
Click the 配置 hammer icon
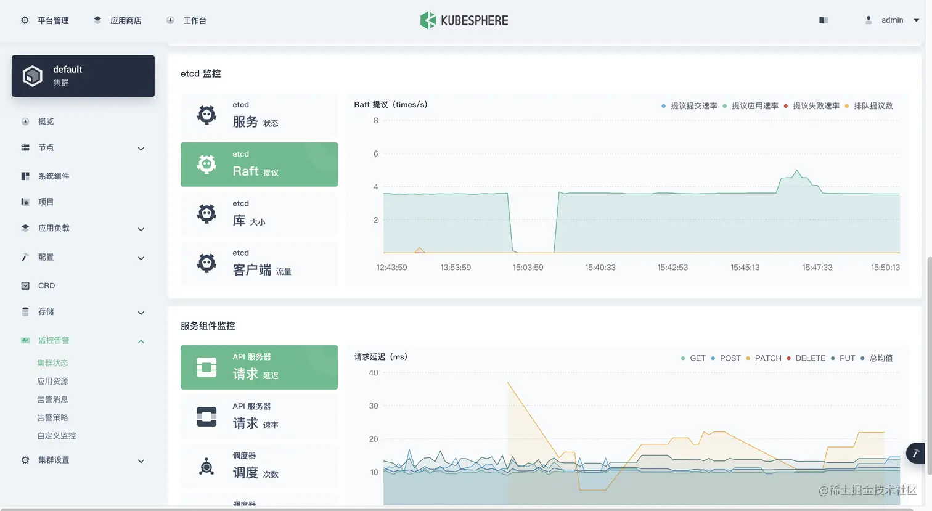(25, 257)
